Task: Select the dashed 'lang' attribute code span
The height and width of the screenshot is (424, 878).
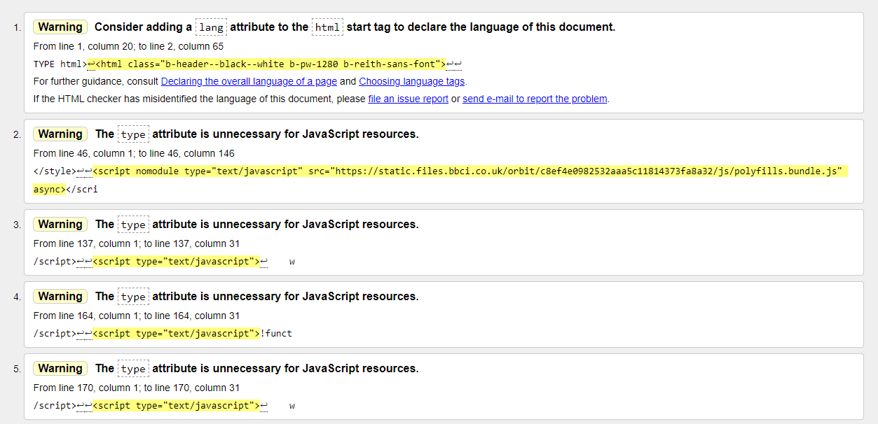Action: (211, 27)
